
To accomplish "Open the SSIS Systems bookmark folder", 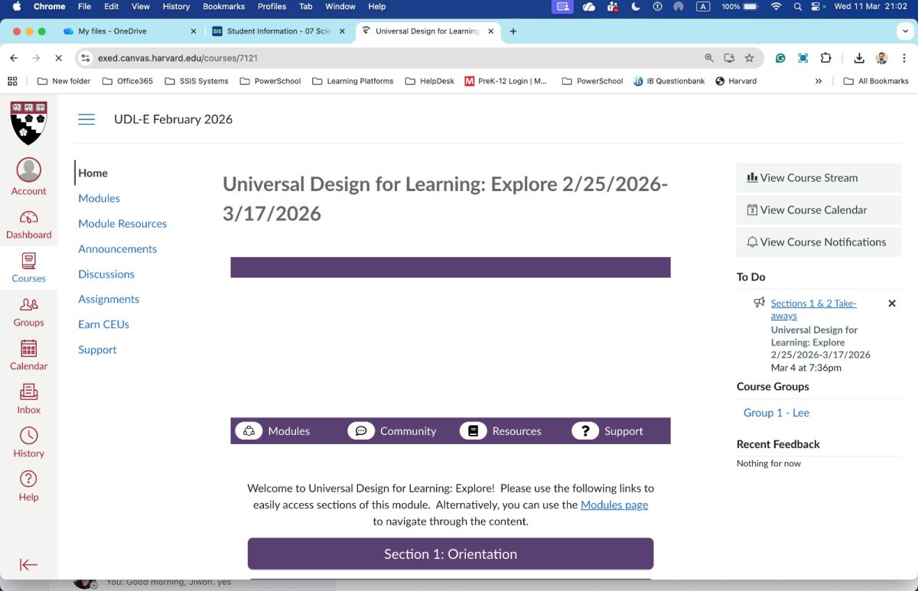I will coord(195,81).
